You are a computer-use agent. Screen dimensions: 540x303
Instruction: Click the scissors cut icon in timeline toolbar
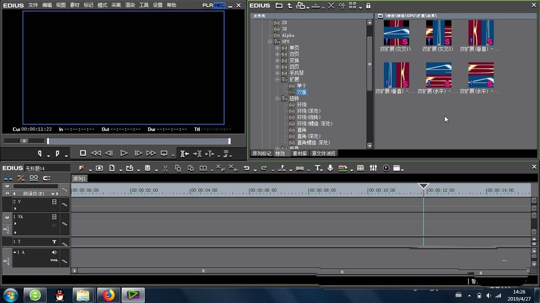coord(165,168)
